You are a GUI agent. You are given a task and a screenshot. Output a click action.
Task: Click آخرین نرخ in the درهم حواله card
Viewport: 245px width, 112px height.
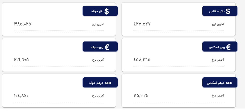click(x=98, y=96)
